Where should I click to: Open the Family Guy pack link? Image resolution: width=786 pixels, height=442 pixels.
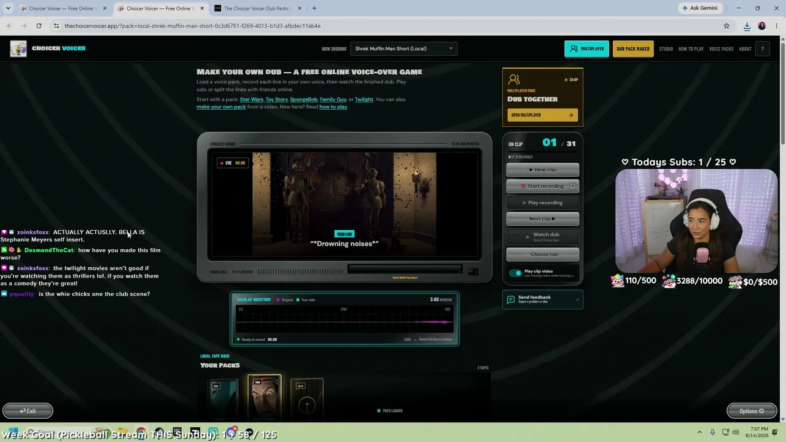(333, 99)
